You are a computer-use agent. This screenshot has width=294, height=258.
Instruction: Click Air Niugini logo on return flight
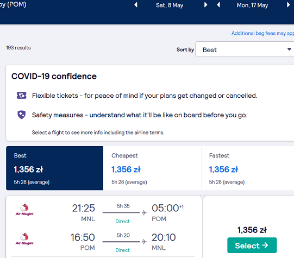24,239
